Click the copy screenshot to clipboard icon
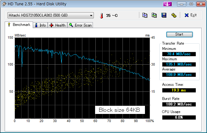 154,15
